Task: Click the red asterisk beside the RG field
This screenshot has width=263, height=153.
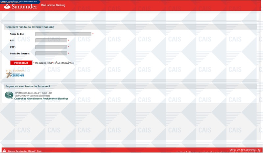Action: click(x=68, y=40)
